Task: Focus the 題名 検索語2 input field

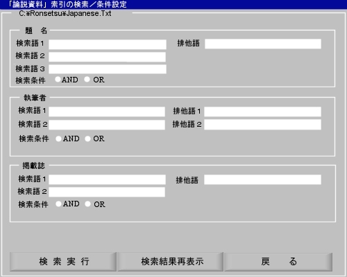Action: pos(108,57)
